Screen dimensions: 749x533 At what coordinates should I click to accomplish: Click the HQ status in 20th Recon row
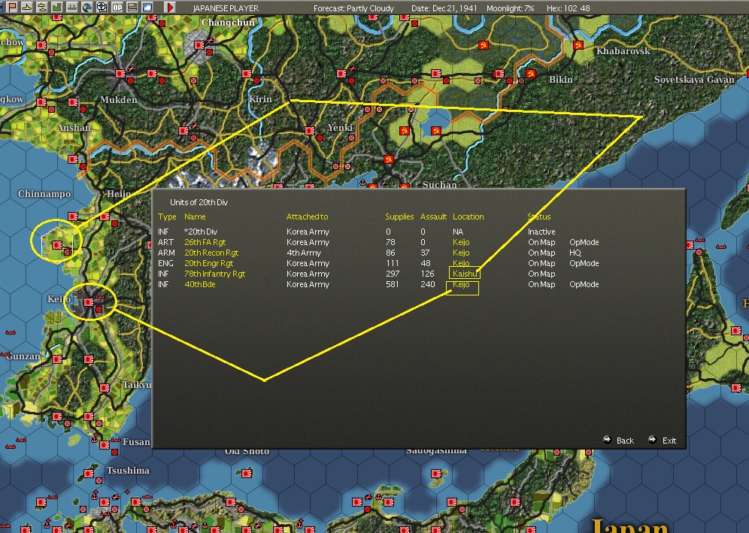pos(575,253)
